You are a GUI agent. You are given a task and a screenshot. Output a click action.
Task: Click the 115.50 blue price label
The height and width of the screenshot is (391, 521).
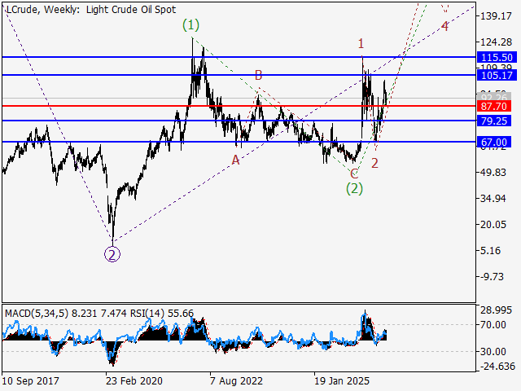point(497,57)
